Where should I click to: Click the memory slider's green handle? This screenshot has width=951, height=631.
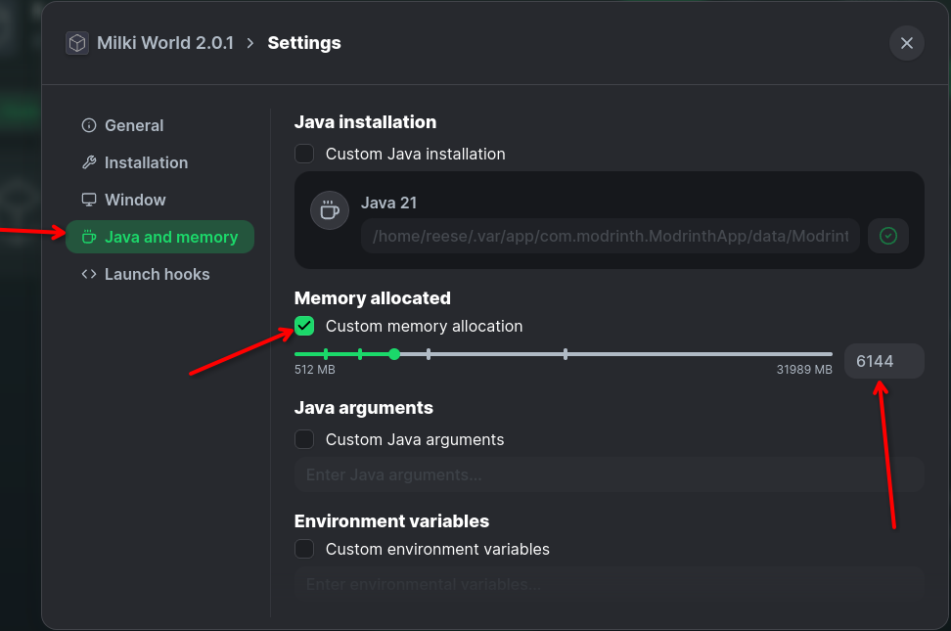tap(394, 354)
